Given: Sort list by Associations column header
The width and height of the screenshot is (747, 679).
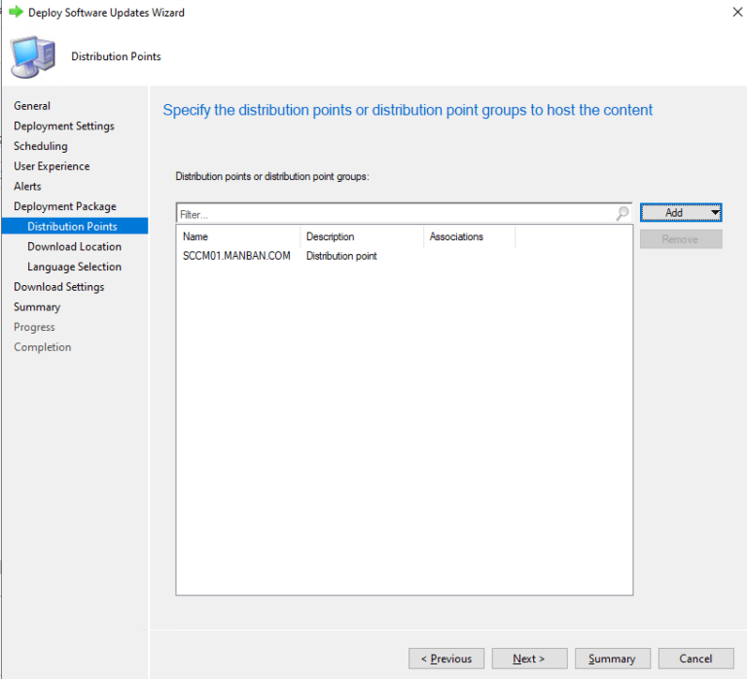Looking at the screenshot, I should [470, 236].
